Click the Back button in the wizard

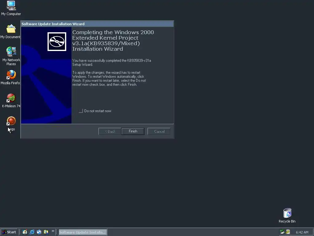point(110,131)
